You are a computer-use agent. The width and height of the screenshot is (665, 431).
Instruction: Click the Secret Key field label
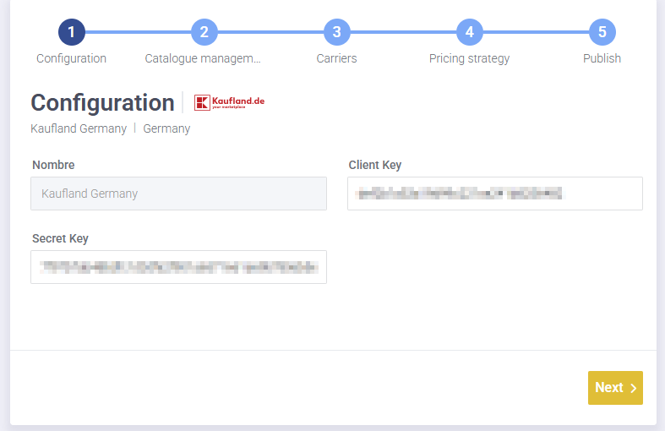click(x=60, y=238)
